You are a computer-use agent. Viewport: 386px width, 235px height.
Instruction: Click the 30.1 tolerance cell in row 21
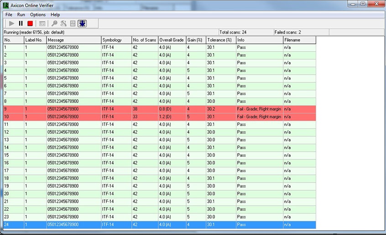point(221,201)
